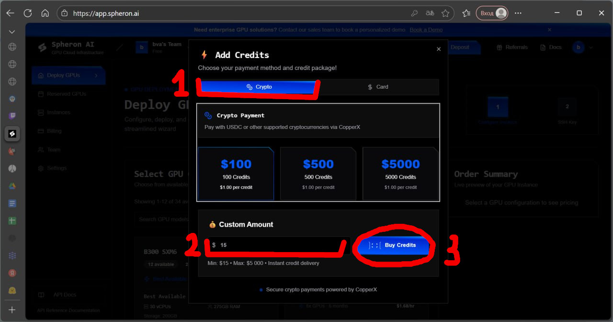
Task: Select step 1 Configure Instance in wizard
Action: 497,111
